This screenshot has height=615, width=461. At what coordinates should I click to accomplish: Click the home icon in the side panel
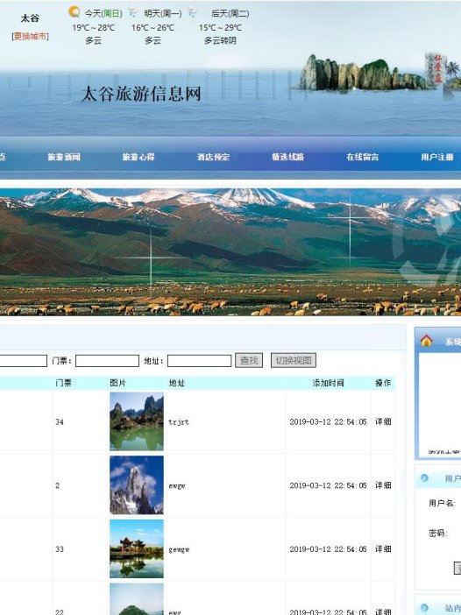[427, 340]
